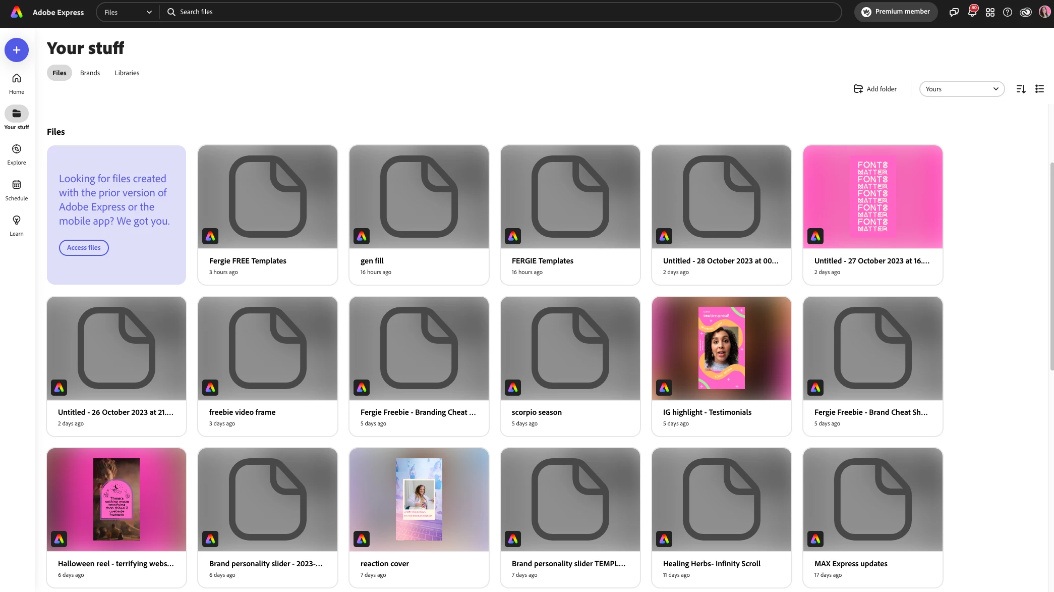Click the help question mark icon
The height and width of the screenshot is (592, 1054).
(x=1008, y=12)
